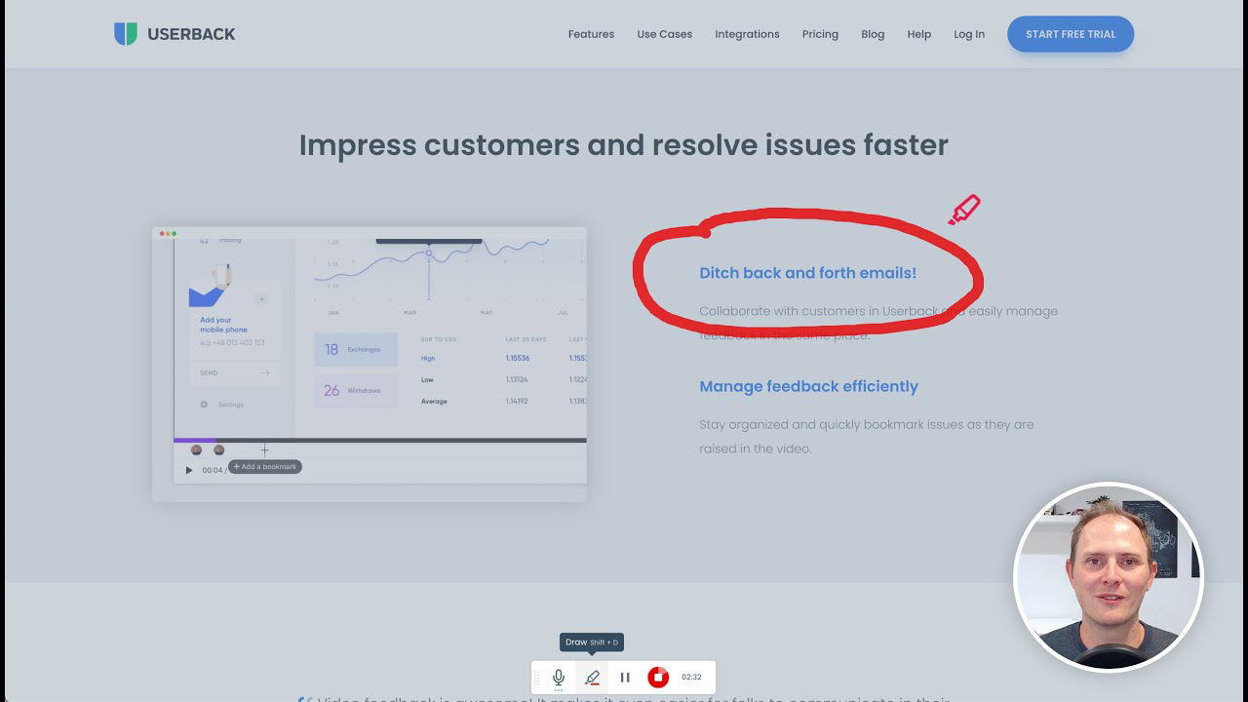Screen dimensions: 1248x702
Task: Grab the recording toolbar drag handle
Action: pos(537,677)
